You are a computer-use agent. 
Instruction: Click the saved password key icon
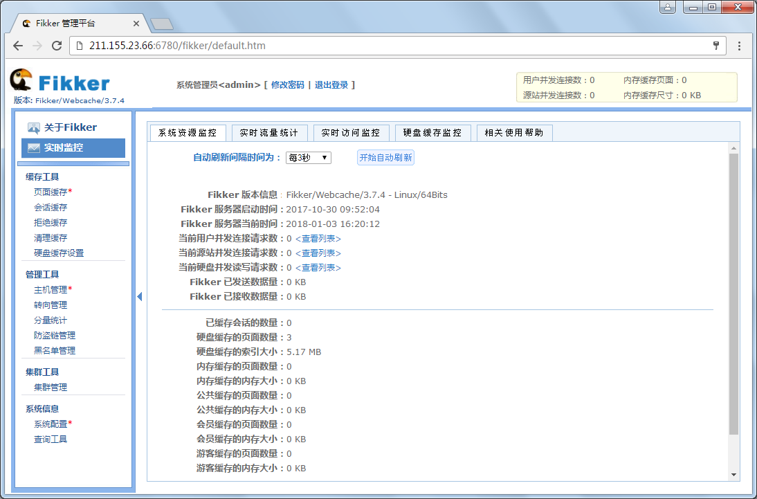pos(716,46)
